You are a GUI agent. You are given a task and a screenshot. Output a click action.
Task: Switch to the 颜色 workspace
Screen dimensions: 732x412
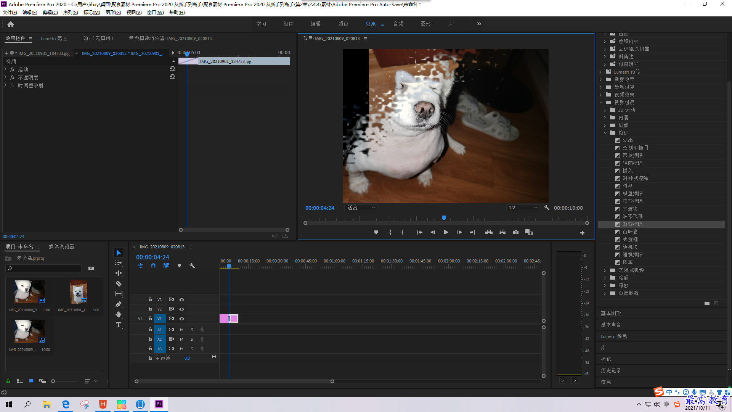pos(343,24)
